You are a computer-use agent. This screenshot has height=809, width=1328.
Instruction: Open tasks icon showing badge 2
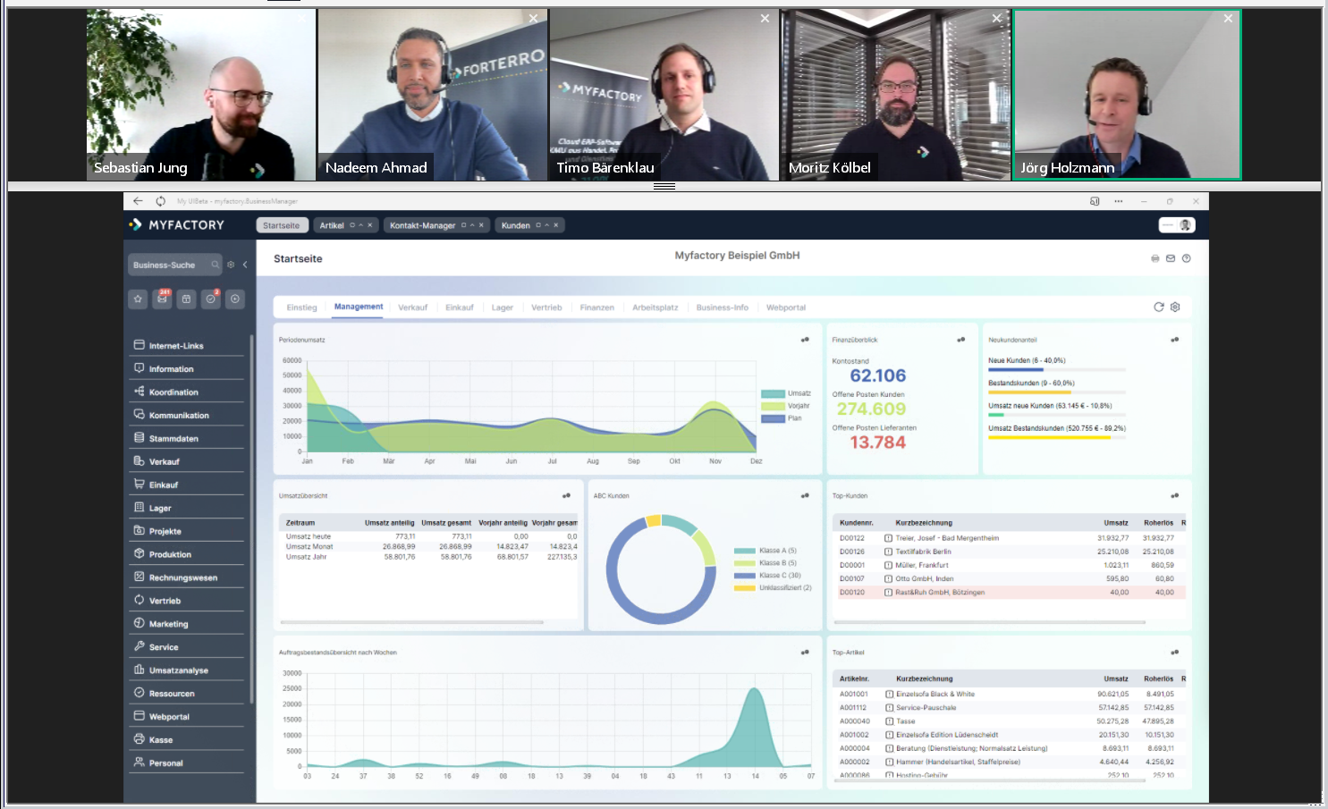[210, 299]
